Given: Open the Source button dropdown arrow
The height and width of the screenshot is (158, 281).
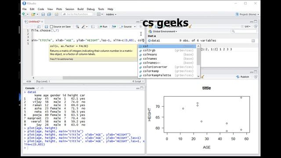Looking at the screenshot, I should [x=135, y=26].
